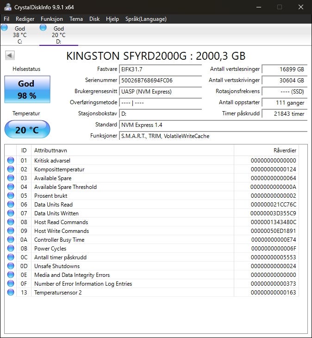The width and height of the screenshot is (312, 338).
Task: Click raw value 0000000000E74
Action: pos(274,239)
